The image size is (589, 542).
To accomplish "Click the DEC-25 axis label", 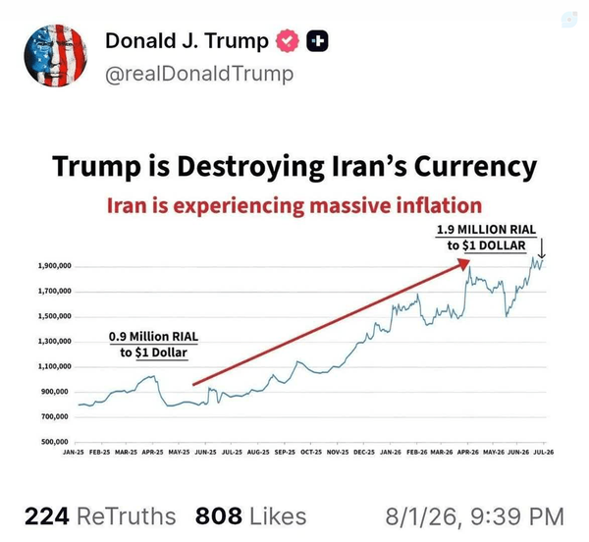I will pyautogui.click(x=364, y=453).
